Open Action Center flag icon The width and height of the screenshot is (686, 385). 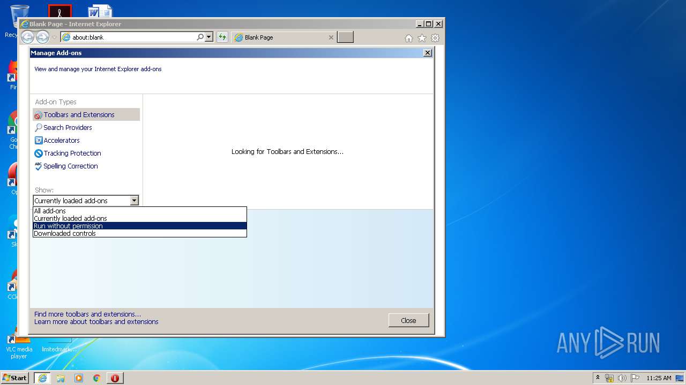coord(635,378)
